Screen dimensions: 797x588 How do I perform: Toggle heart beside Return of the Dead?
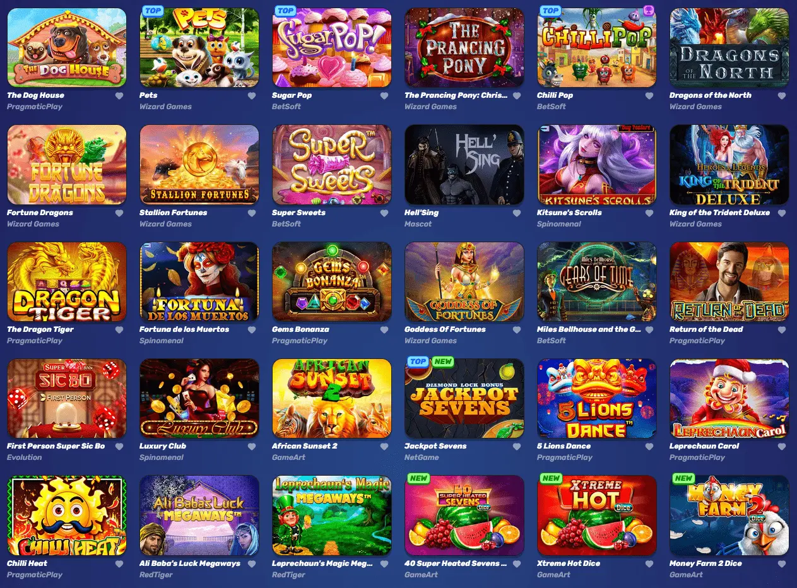782,330
